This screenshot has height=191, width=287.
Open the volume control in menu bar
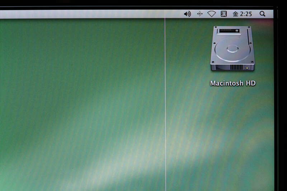tap(187, 14)
